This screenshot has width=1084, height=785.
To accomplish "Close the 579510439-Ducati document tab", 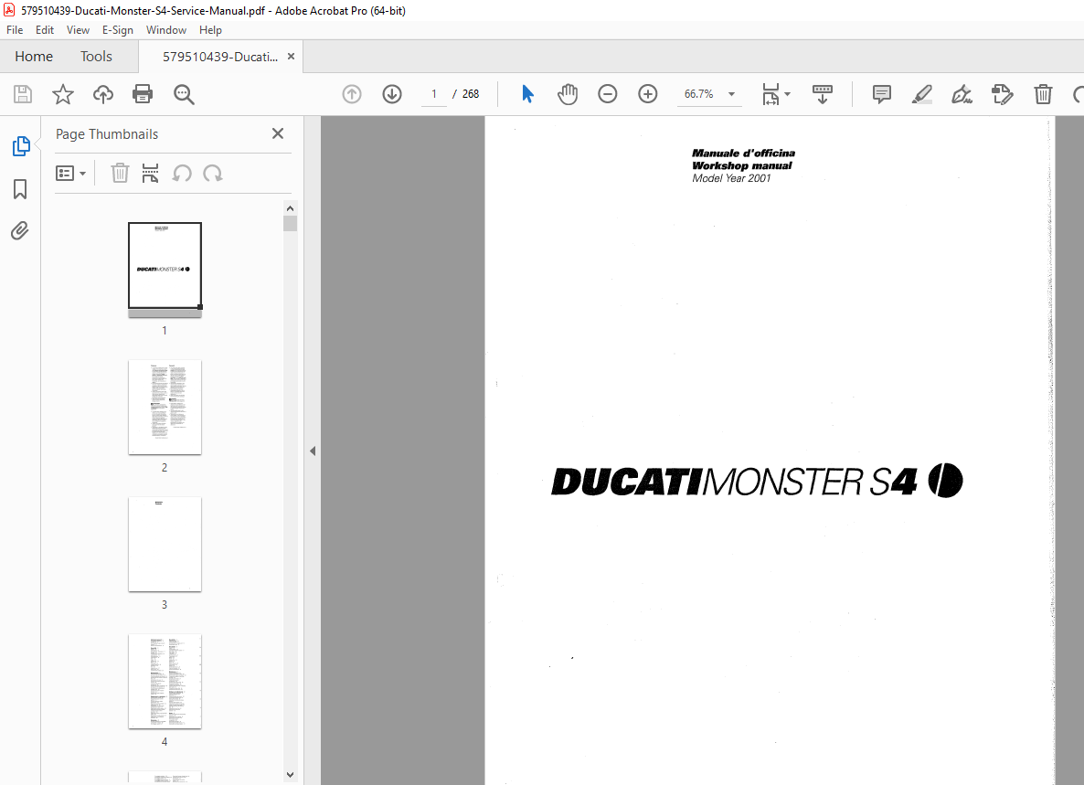I will [x=291, y=57].
